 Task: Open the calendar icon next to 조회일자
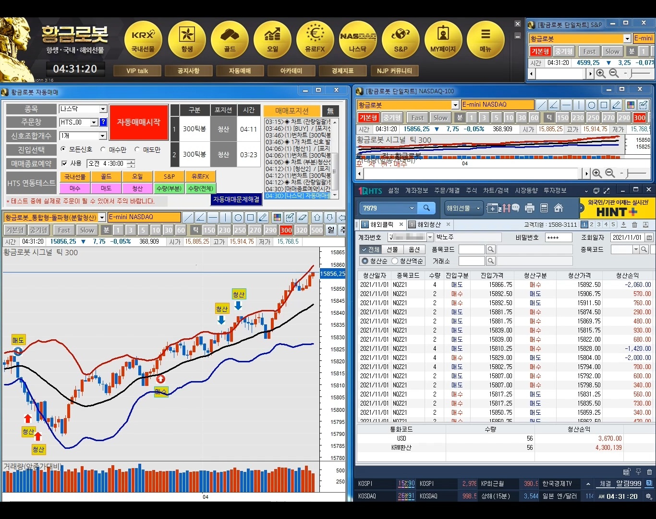point(649,237)
